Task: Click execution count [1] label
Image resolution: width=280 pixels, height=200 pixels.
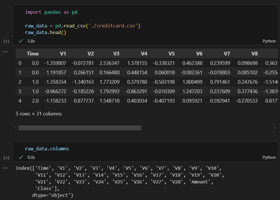Action: [6, 41]
